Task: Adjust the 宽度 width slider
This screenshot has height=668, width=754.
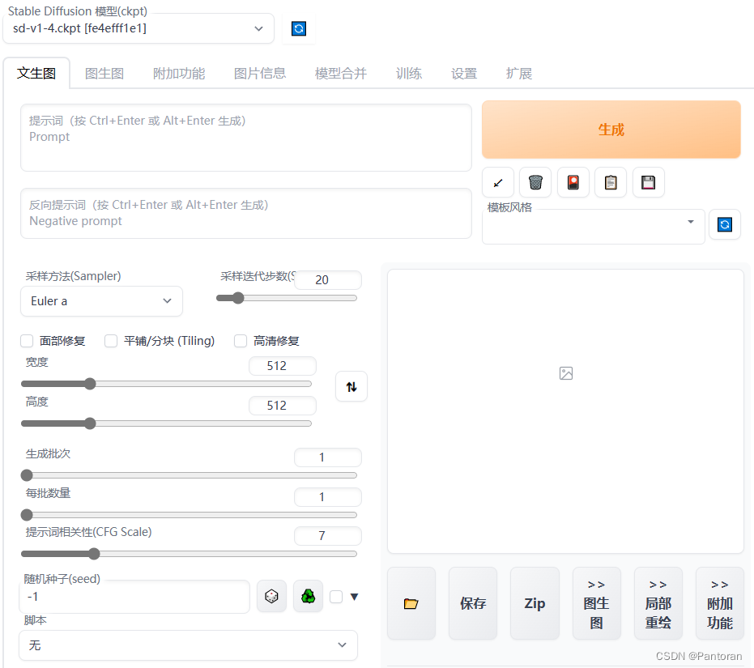Action: (x=166, y=384)
